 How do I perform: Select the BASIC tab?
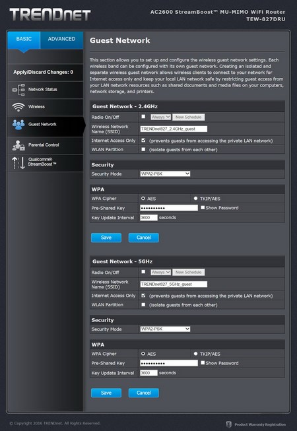coord(24,40)
